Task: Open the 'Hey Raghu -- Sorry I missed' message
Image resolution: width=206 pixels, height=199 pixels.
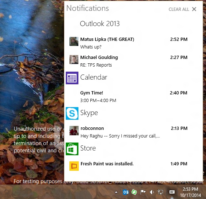Action: tap(120, 136)
